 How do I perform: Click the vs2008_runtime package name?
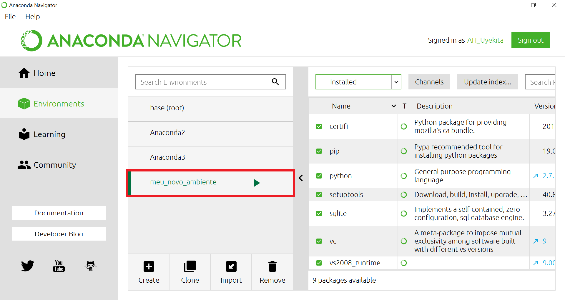tap(355, 263)
